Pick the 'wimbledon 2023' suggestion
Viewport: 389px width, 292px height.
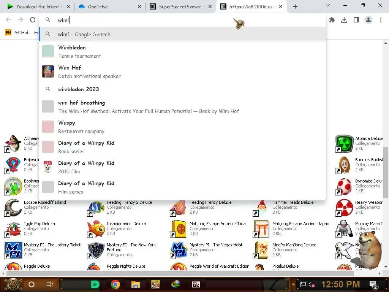coord(182,89)
